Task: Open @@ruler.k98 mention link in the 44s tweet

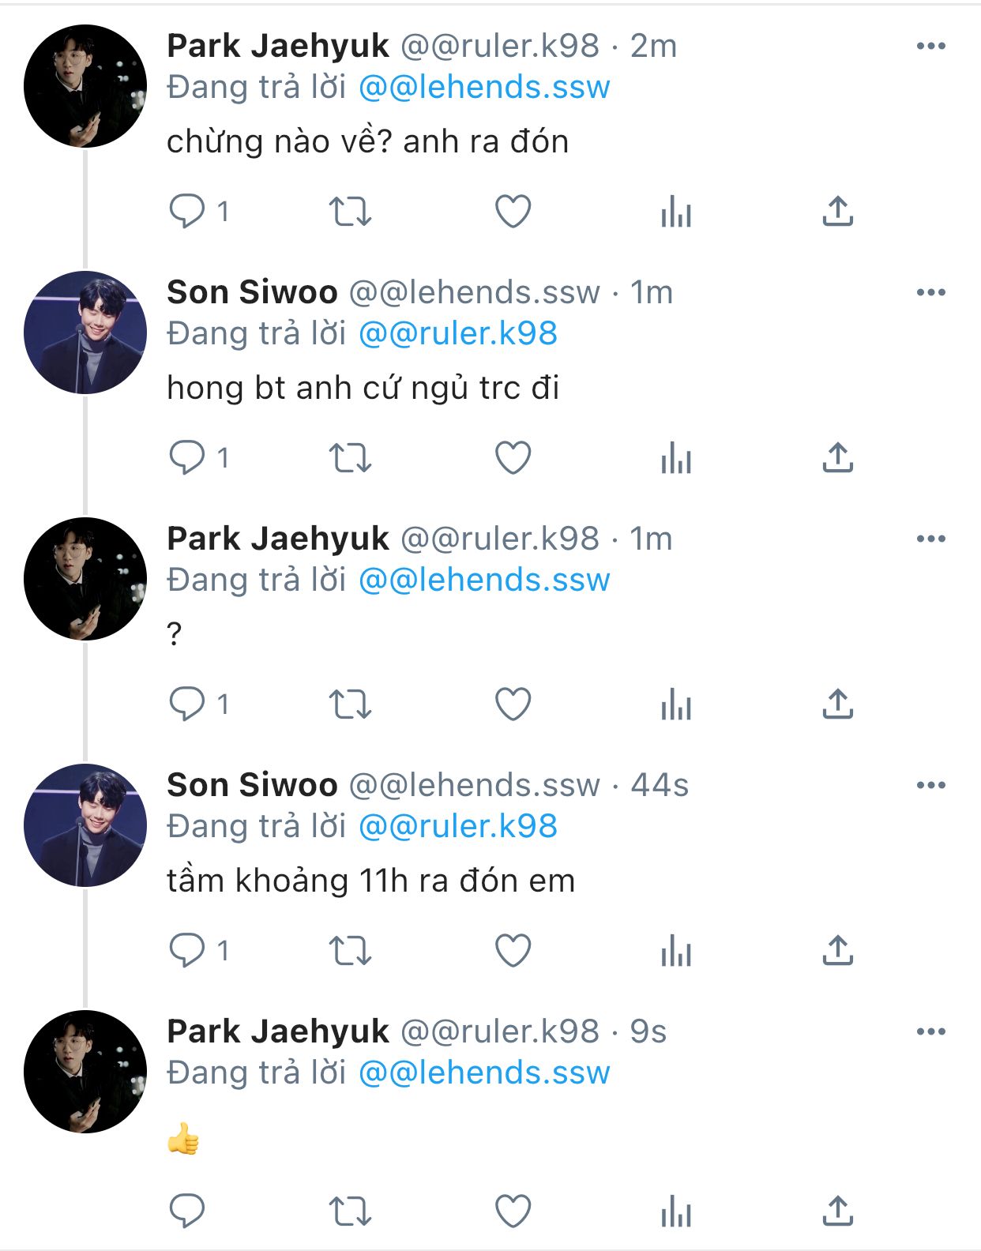Action: pos(458,827)
